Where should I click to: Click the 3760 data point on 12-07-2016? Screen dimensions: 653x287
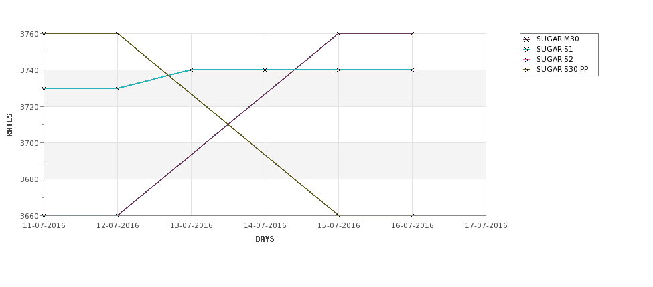(117, 33)
